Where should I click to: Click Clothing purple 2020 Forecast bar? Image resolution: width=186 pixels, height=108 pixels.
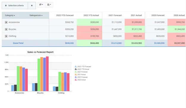click(65, 82)
